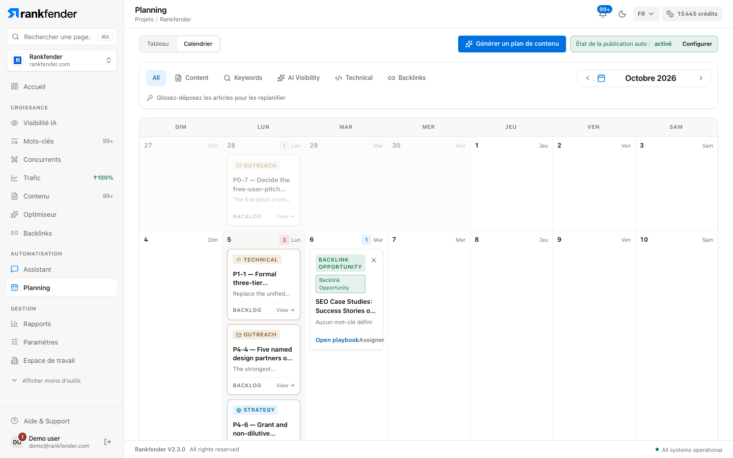This screenshot has width=733, height=458.
Task: Click the Paramètres sliders icon
Action: point(15,342)
